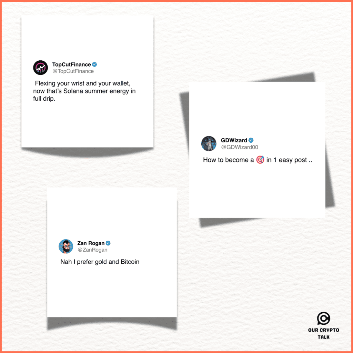Click the TopCutFinance profile avatar
The image size is (353, 353).
(x=41, y=68)
